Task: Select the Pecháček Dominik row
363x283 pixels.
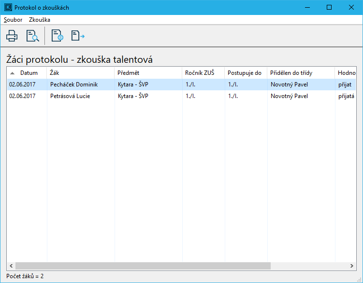Action: coord(74,85)
